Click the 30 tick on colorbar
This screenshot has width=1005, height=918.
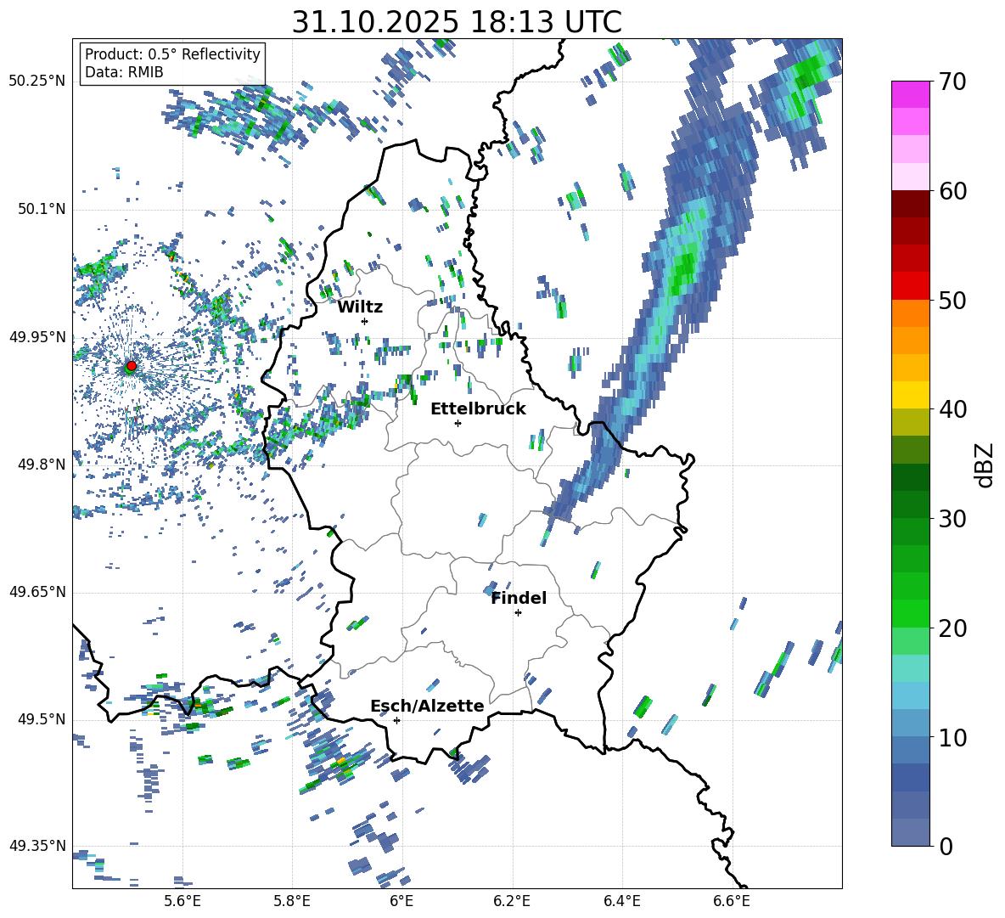[x=952, y=519]
